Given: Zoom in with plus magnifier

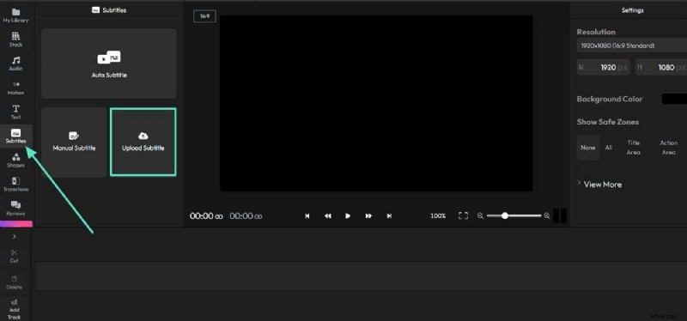Looking at the screenshot, I should (x=546, y=216).
